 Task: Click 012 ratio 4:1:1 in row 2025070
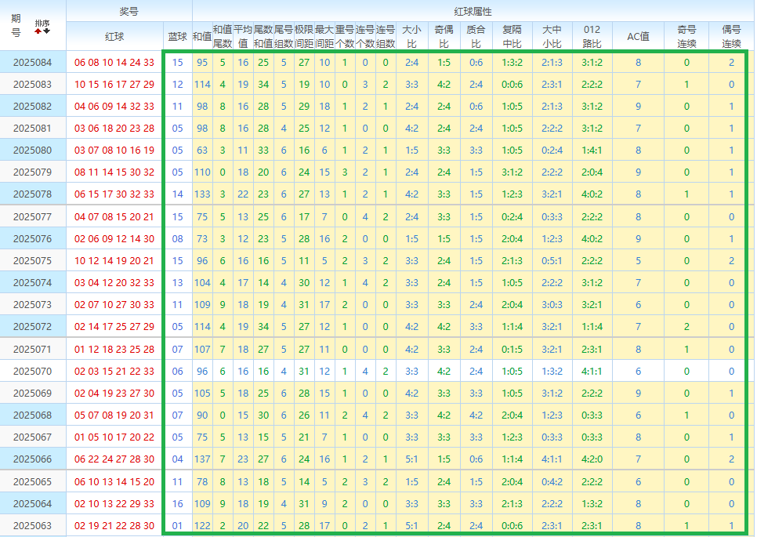click(592, 372)
